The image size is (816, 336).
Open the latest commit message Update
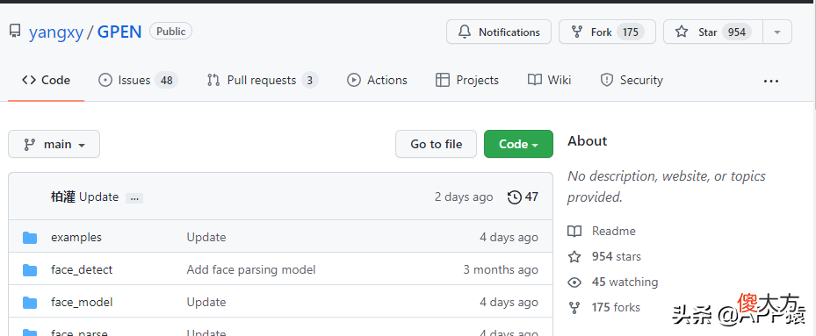[99, 197]
